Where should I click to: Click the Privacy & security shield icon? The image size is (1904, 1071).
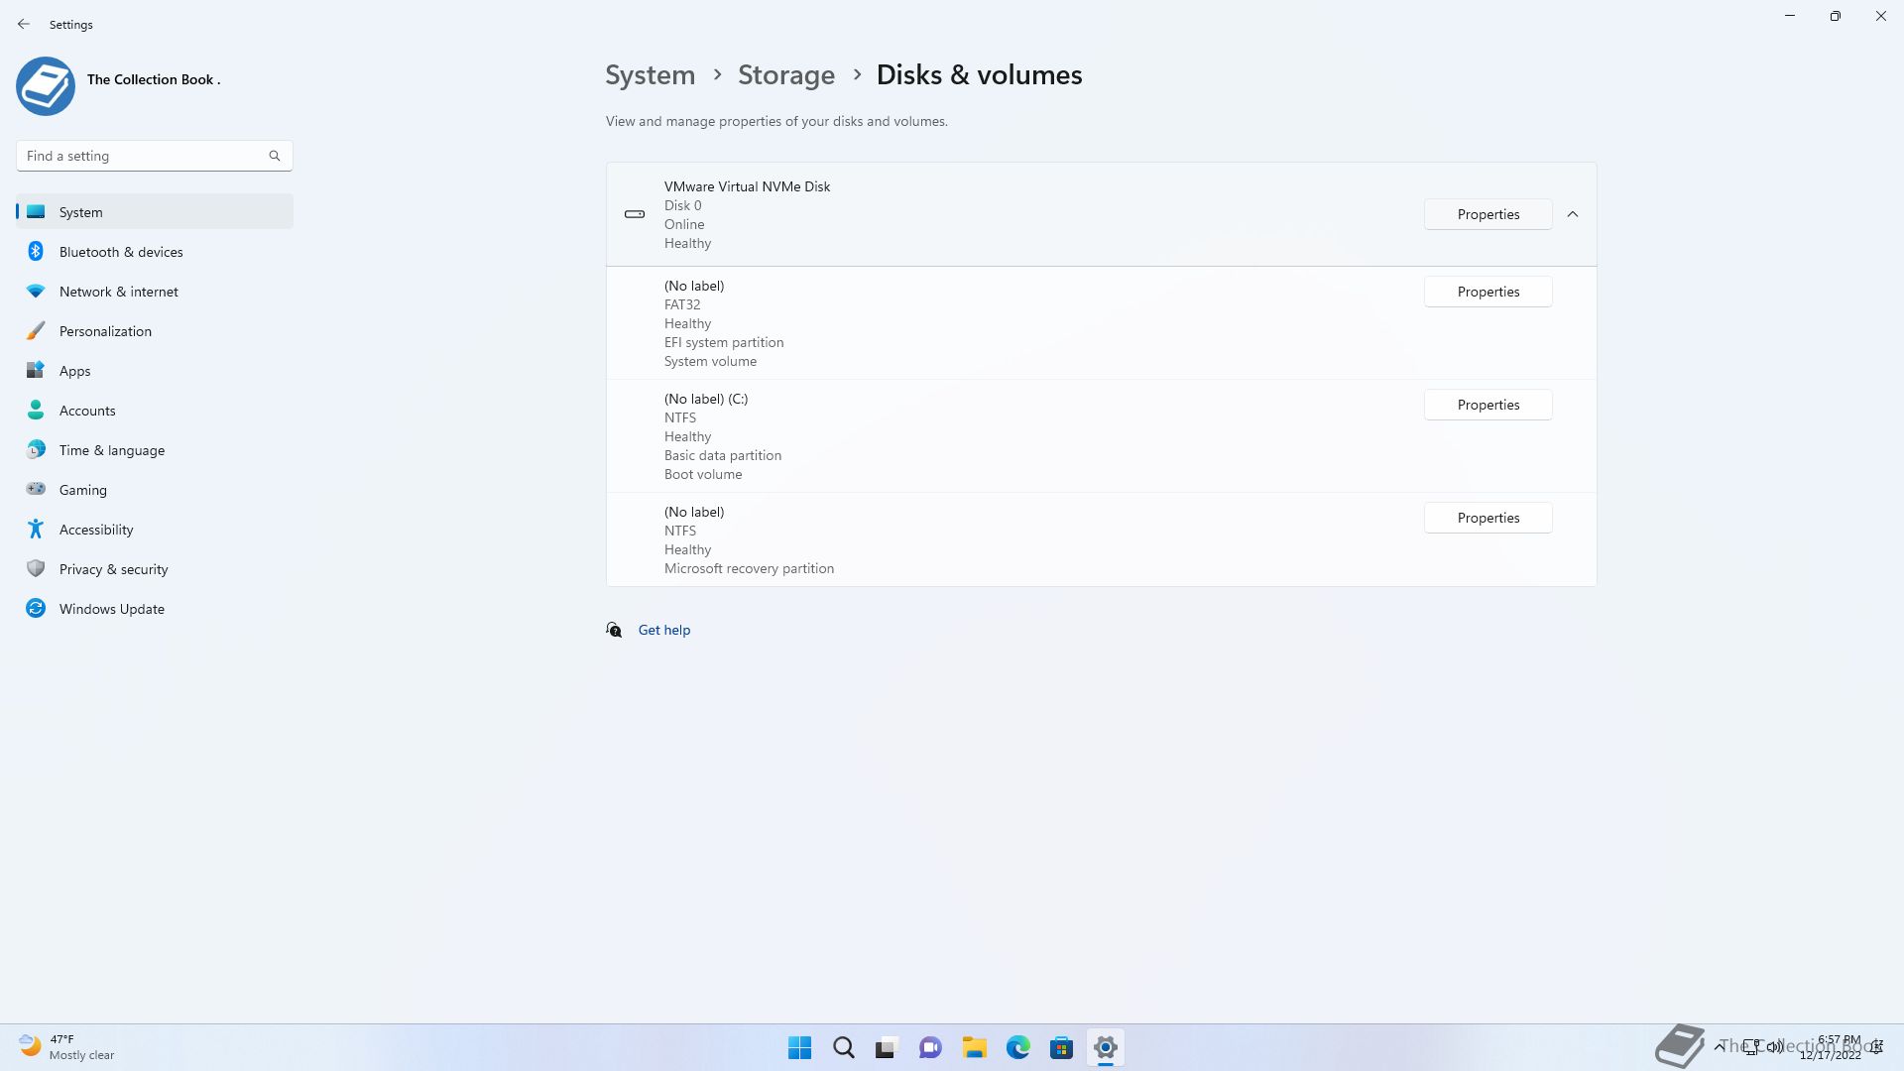36,568
